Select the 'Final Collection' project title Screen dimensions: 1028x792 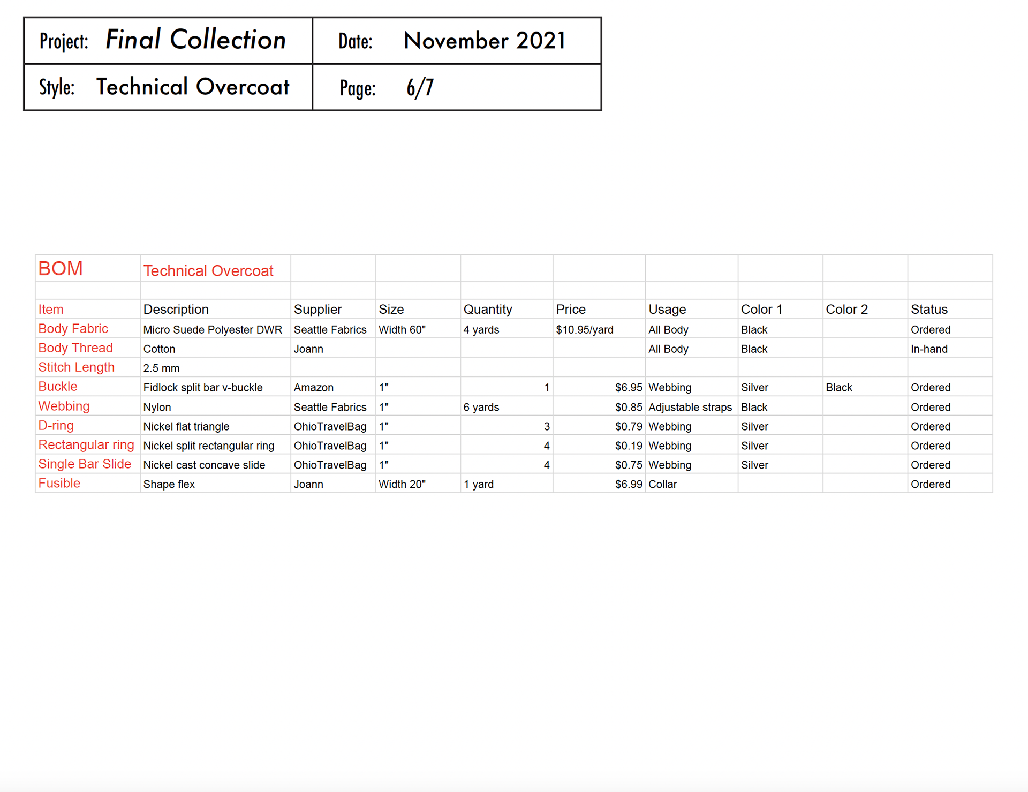195,40
